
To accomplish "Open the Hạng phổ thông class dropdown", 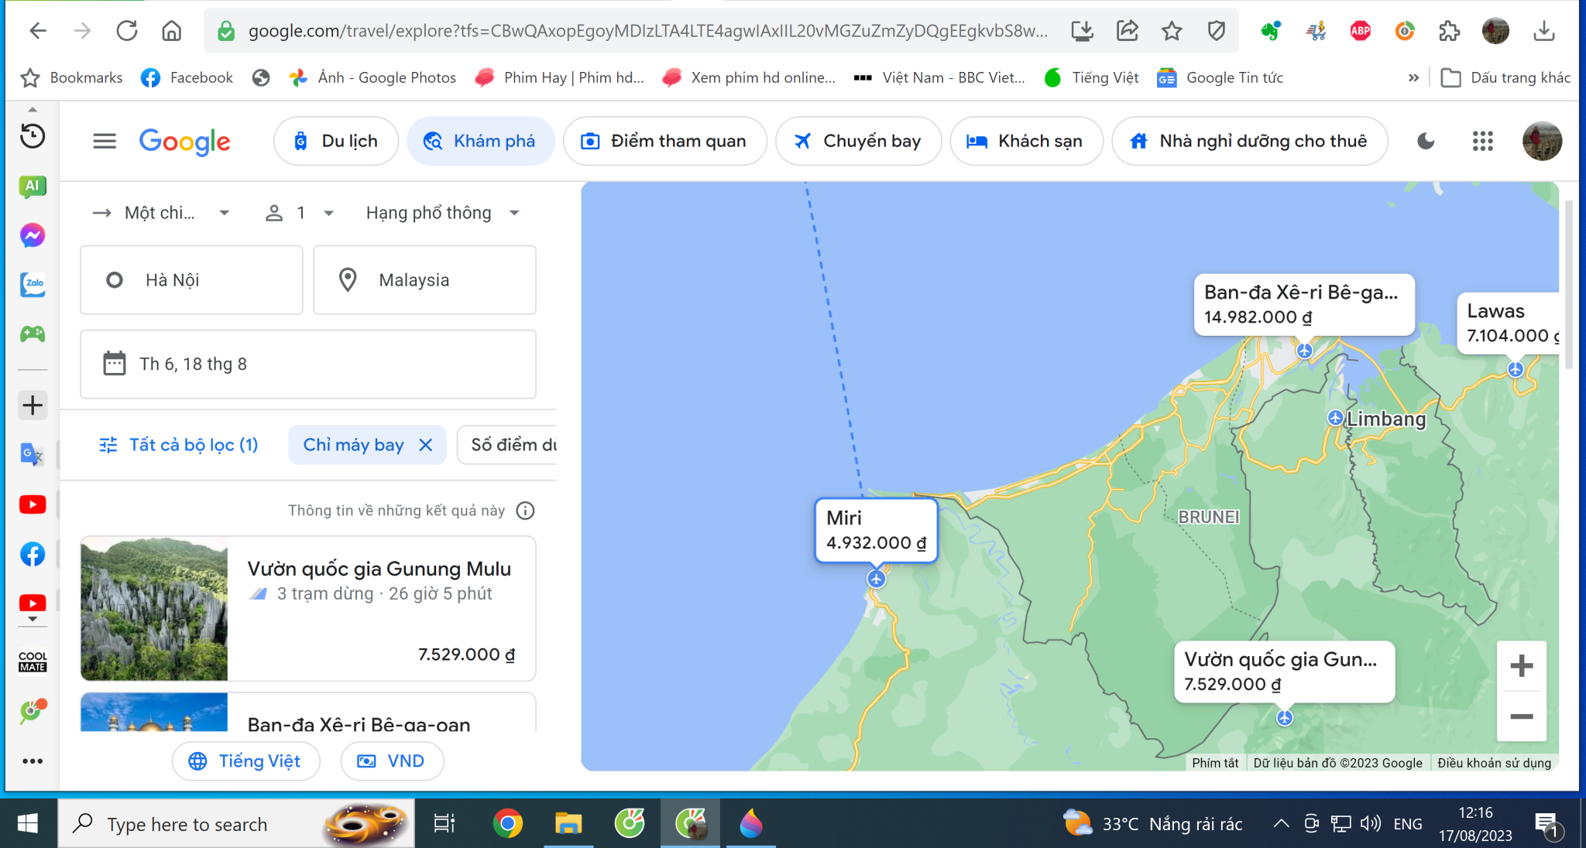I will coord(442,213).
